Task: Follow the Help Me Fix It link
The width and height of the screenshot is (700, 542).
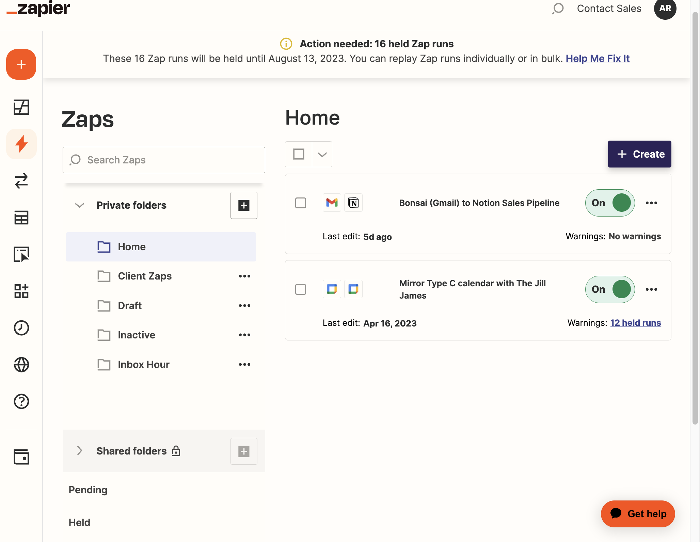Action: [598, 59]
